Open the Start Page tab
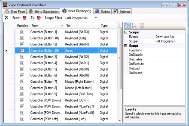 [15, 12]
